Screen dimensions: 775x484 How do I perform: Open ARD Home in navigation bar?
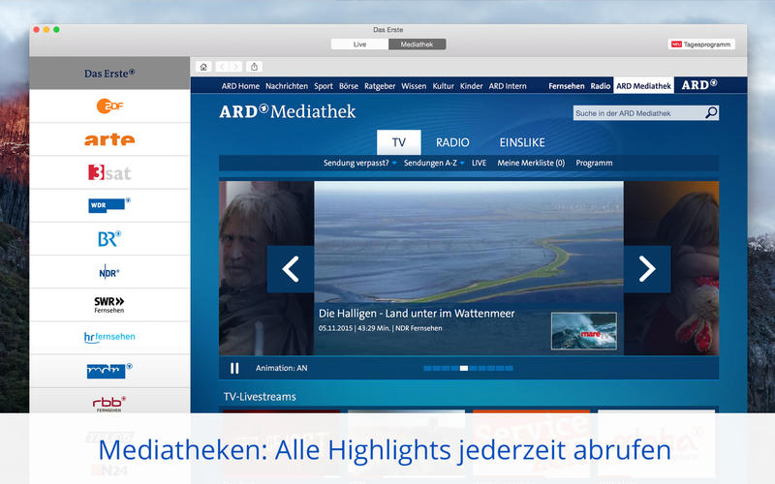pyautogui.click(x=240, y=86)
